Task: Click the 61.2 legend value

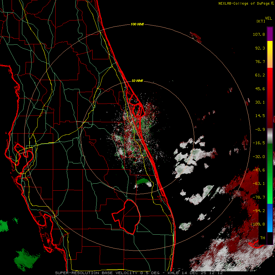Action: click(260, 75)
